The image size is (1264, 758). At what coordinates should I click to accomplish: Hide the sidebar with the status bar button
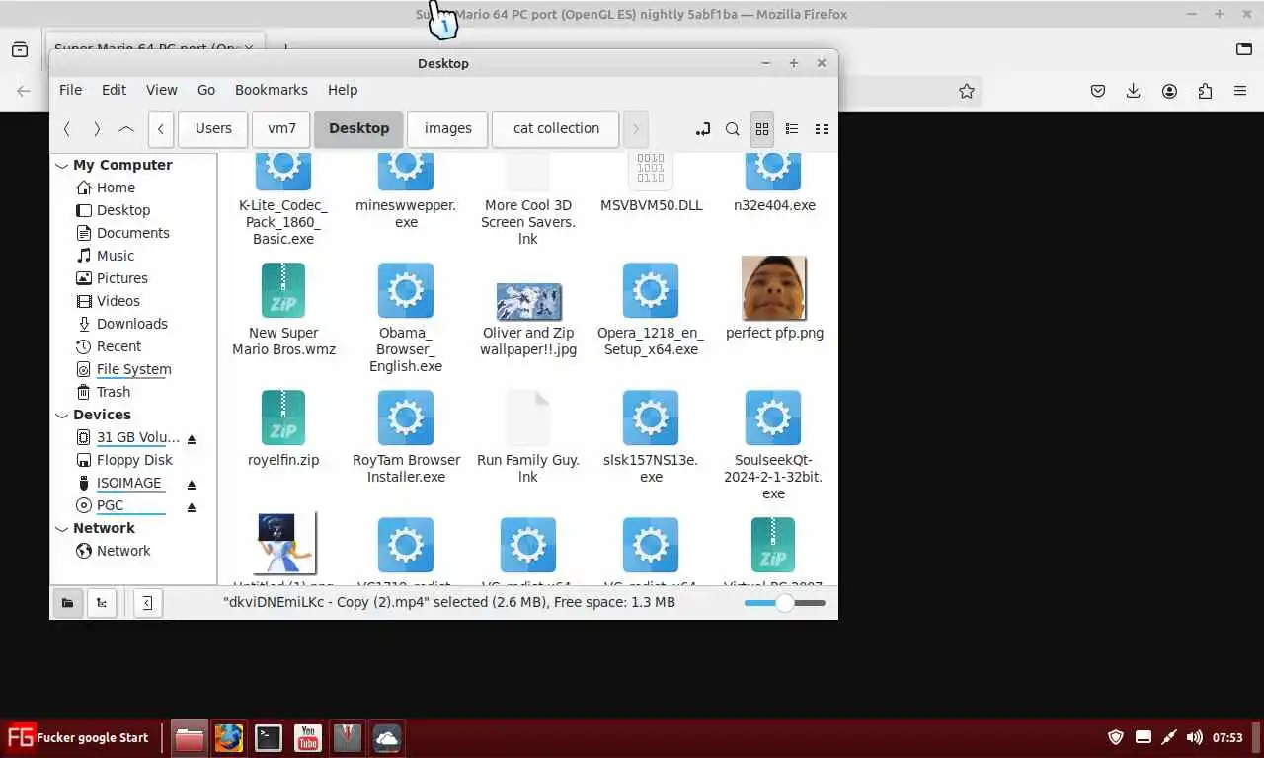pos(147,602)
